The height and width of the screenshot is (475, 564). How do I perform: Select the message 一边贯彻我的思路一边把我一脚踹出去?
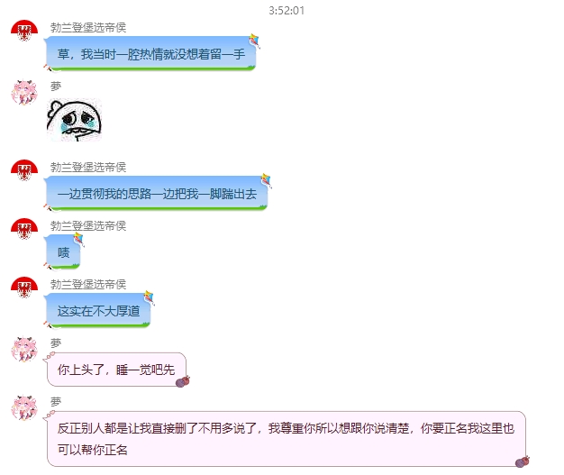pos(157,193)
